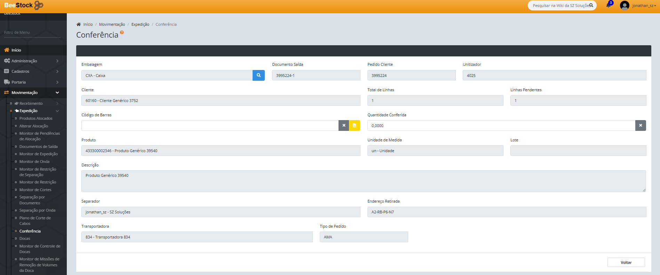The width and height of the screenshot is (660, 275).
Task: Click the Voltar button
Action: [626, 262]
